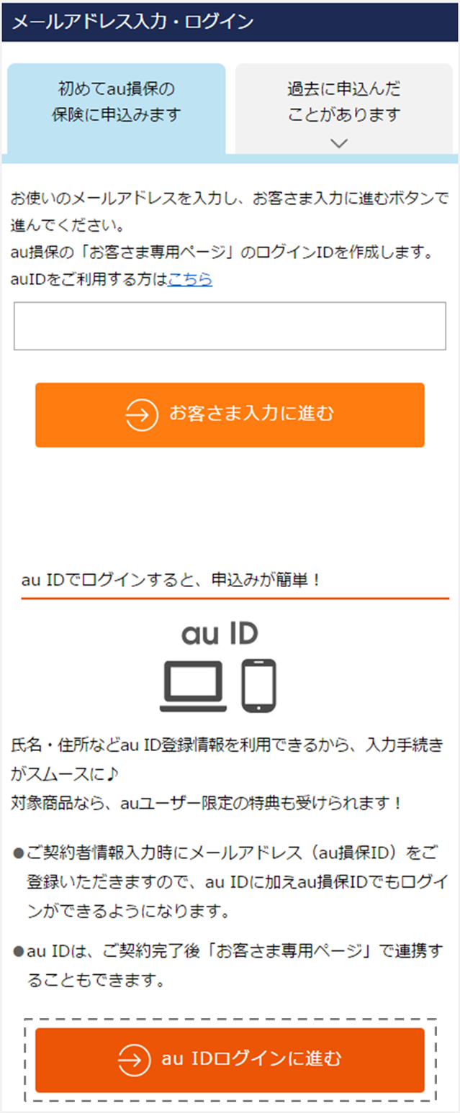Screen dimensions: 460x1113
Task: Open the こちら link for auID
Action: pos(190,279)
